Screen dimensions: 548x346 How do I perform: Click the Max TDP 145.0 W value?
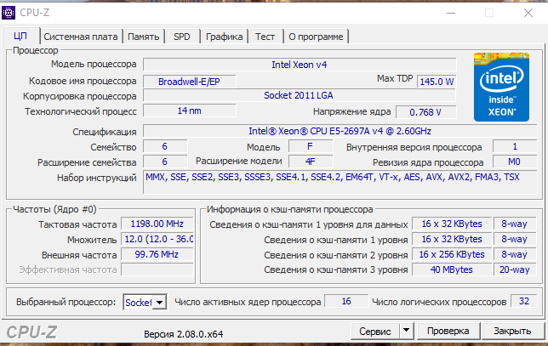(437, 82)
